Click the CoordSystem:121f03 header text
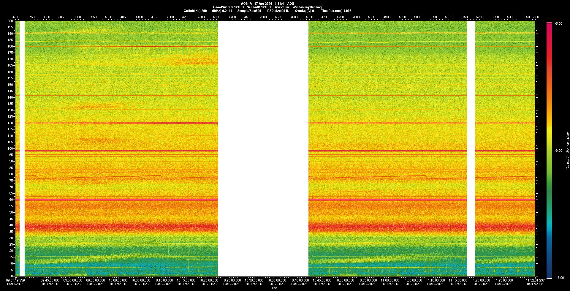The width and height of the screenshot is (570, 291). (228, 7)
